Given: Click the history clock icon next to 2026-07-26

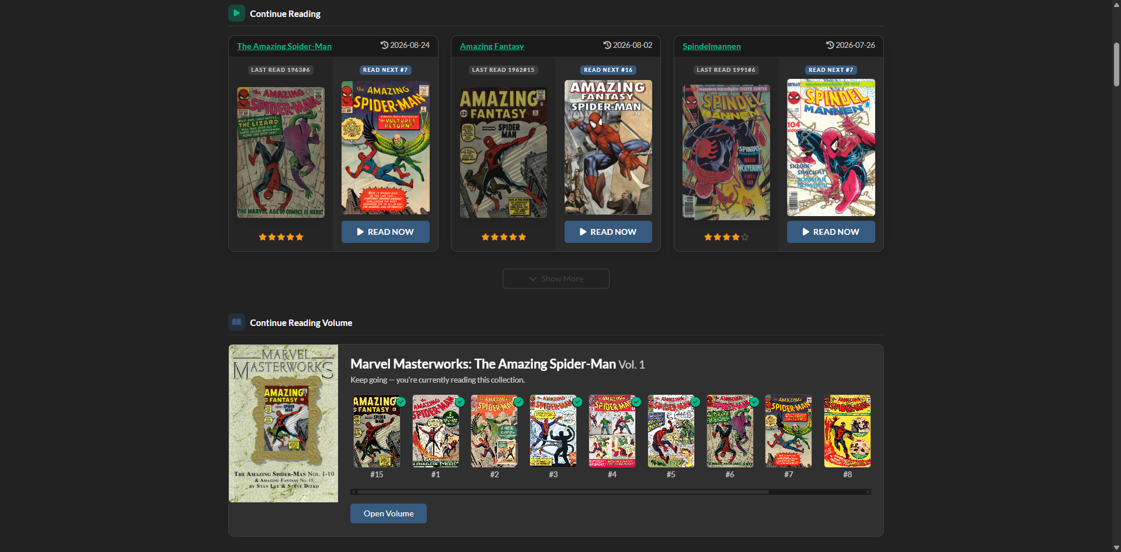Looking at the screenshot, I should [x=830, y=45].
